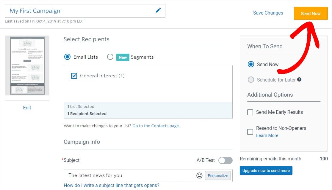Toggle the A/B Test switch
The image size is (332, 190).
click(x=225, y=160)
